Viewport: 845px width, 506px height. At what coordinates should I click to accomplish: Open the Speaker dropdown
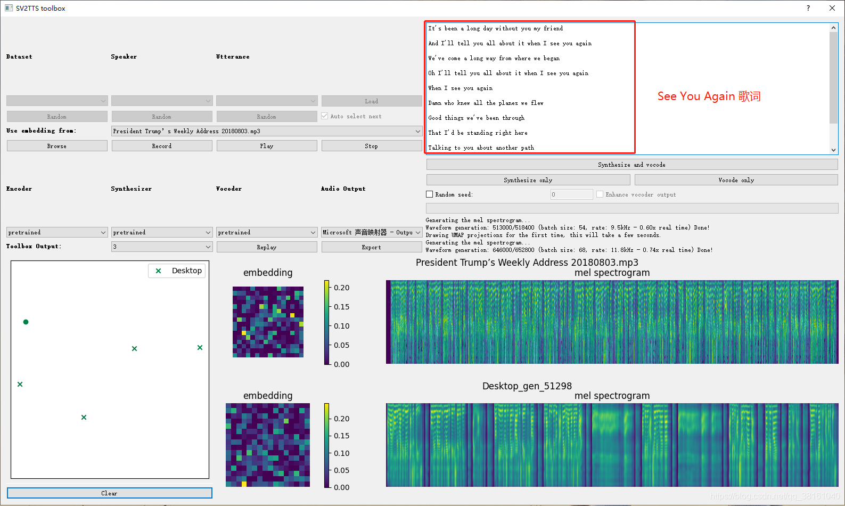click(162, 101)
